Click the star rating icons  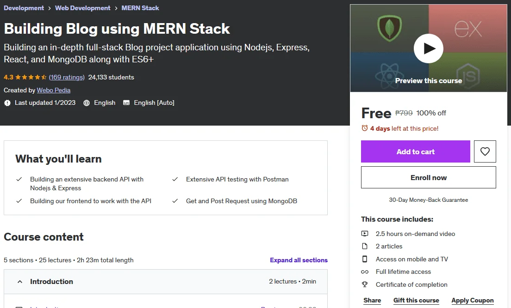click(31, 77)
